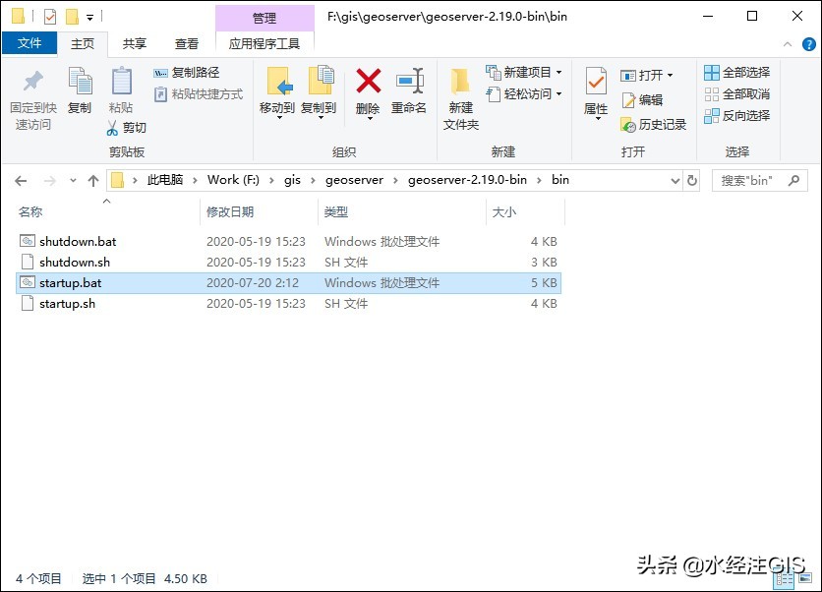Click the Back navigation arrow
Image resolution: width=822 pixels, height=592 pixels.
21,181
